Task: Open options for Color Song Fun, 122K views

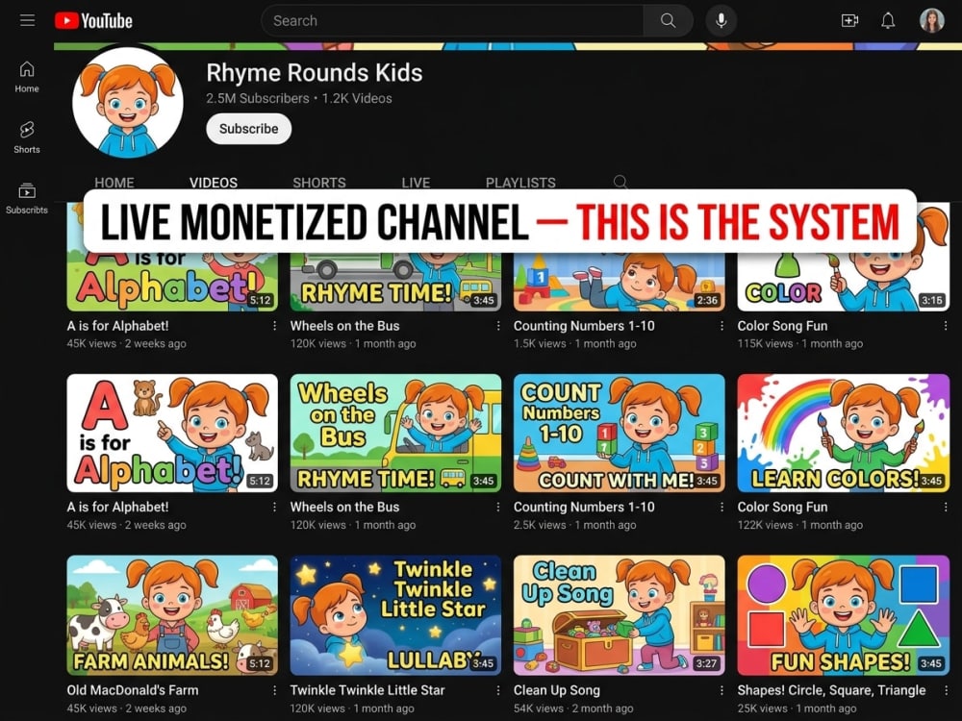Action: pos(946,507)
